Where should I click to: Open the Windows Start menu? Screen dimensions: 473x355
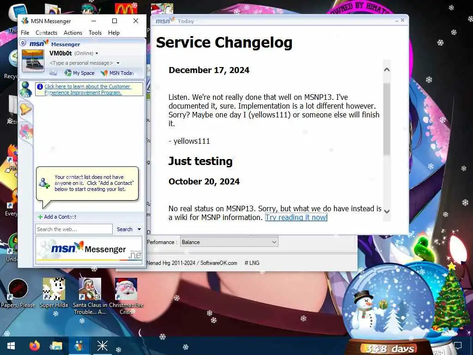pyautogui.click(x=11, y=346)
